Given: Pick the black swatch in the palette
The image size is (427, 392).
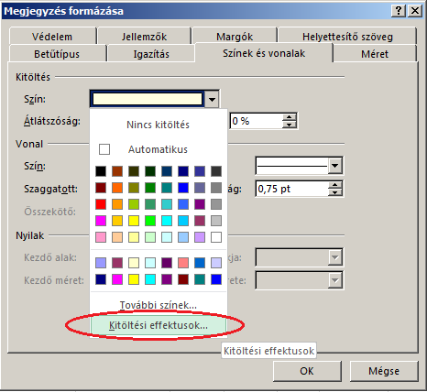Looking at the screenshot, I should tap(101, 171).
